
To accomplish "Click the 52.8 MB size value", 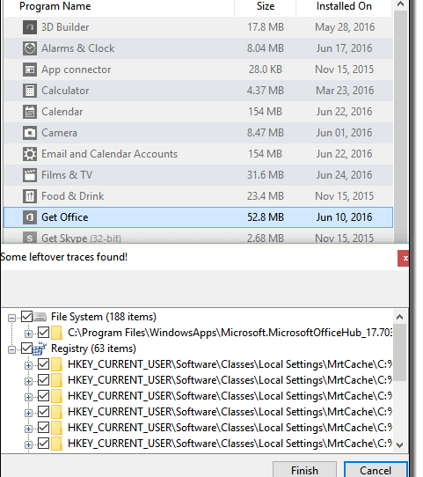I will [x=266, y=217].
